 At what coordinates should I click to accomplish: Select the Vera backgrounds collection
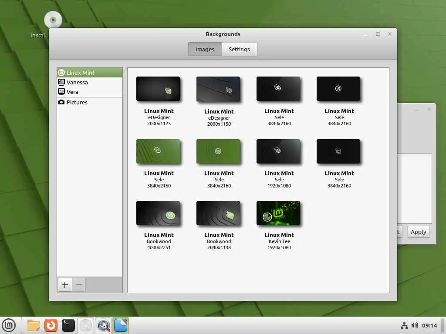[x=90, y=92]
